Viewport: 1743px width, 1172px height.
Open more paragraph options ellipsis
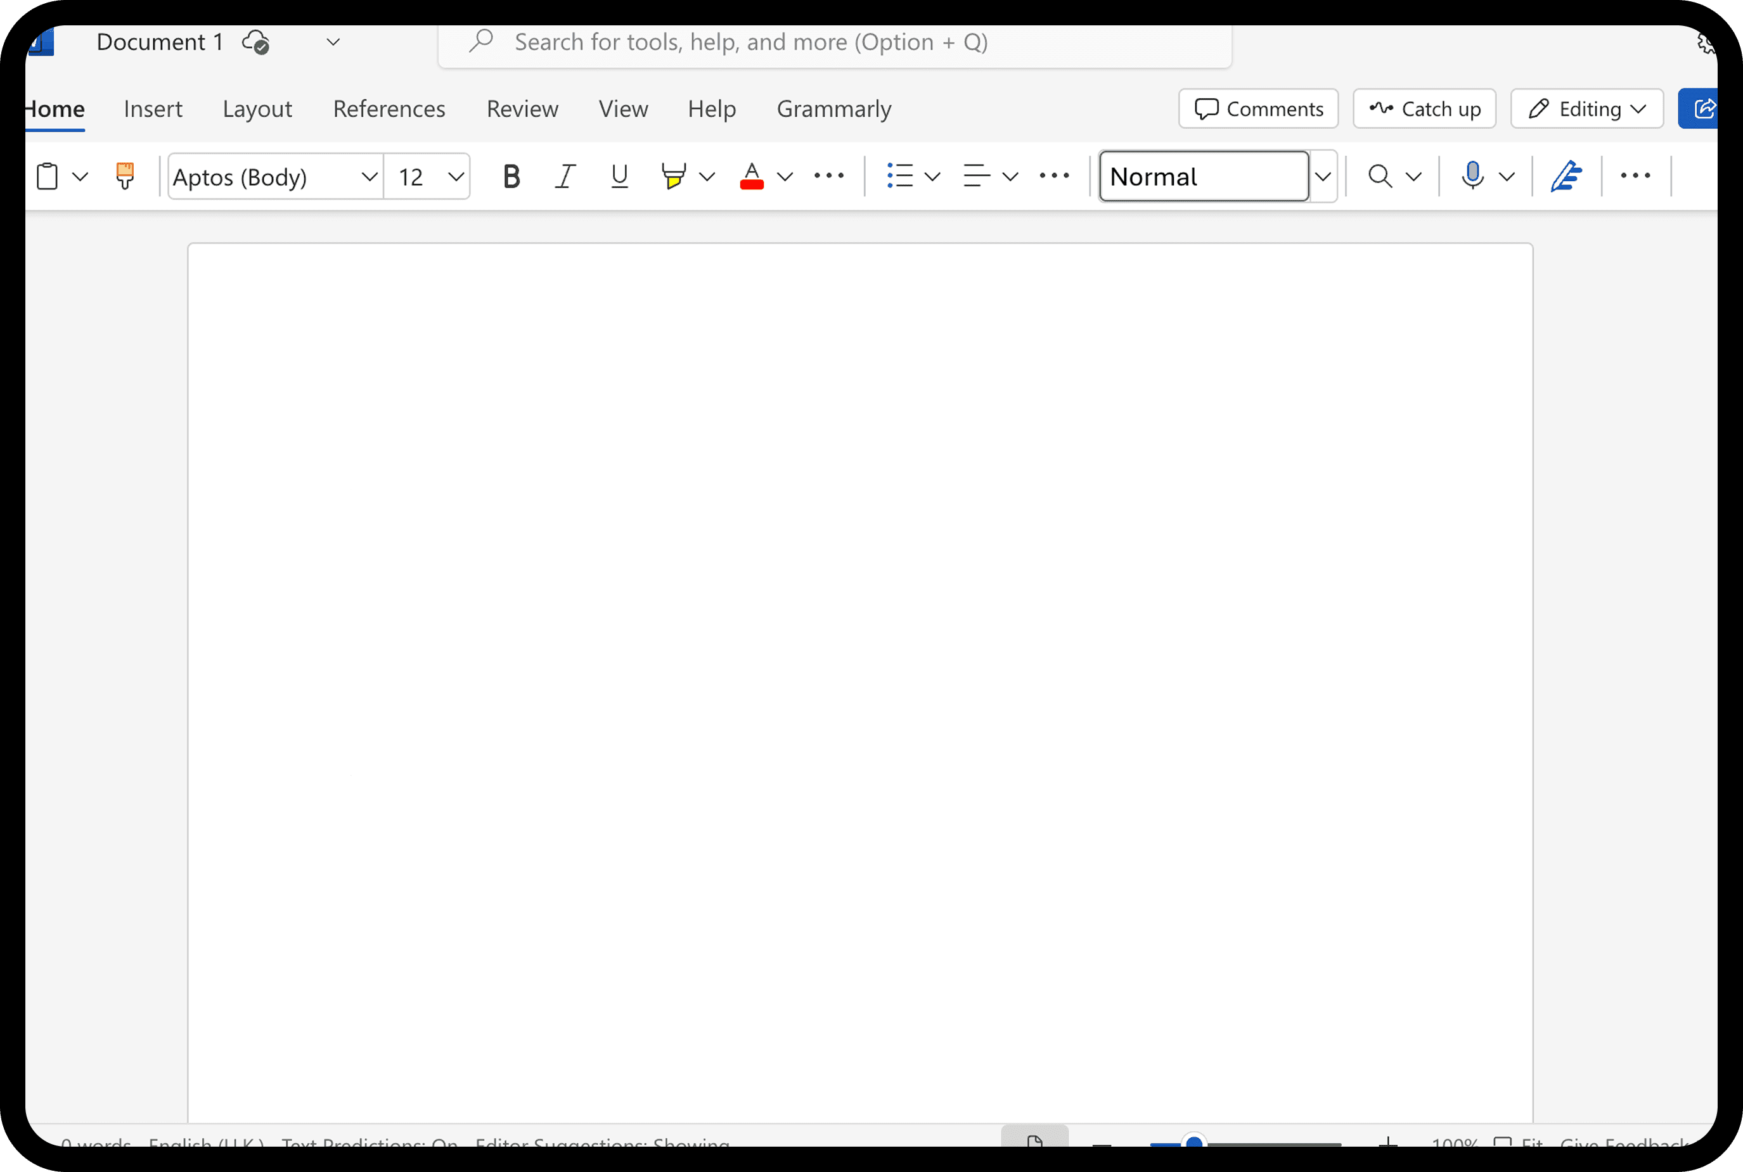coord(1054,175)
